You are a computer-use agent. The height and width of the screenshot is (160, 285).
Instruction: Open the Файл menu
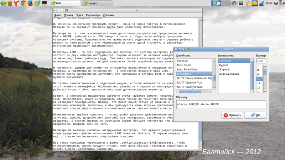[x=57, y=15]
